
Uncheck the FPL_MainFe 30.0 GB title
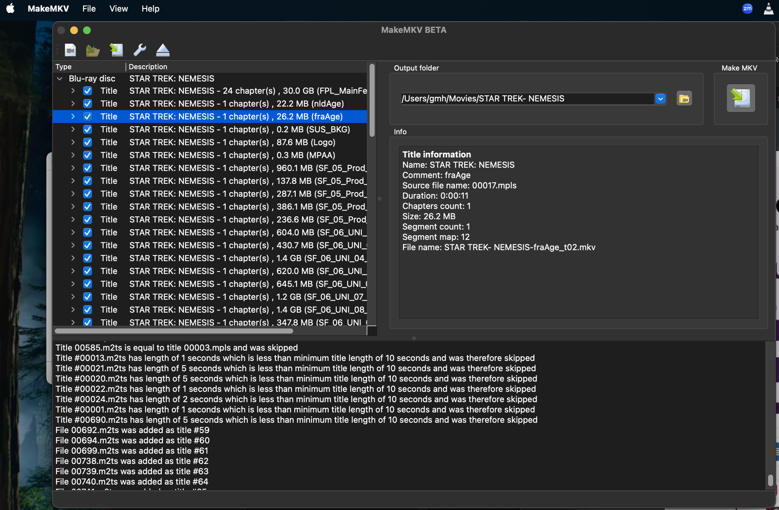click(87, 91)
